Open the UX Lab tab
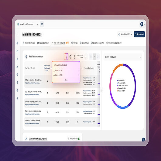Image resolution: width=161 pixels, height=161 pixels. click(74, 43)
